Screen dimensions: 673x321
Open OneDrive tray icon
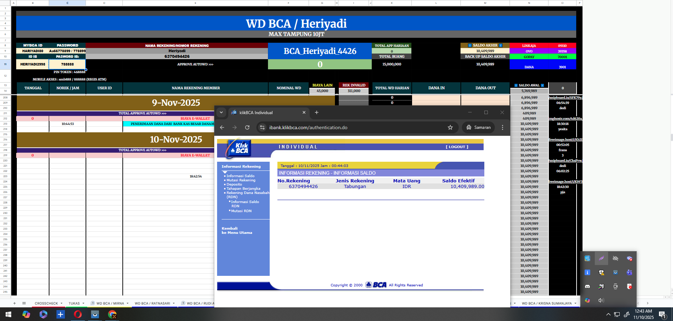[x=615, y=258]
